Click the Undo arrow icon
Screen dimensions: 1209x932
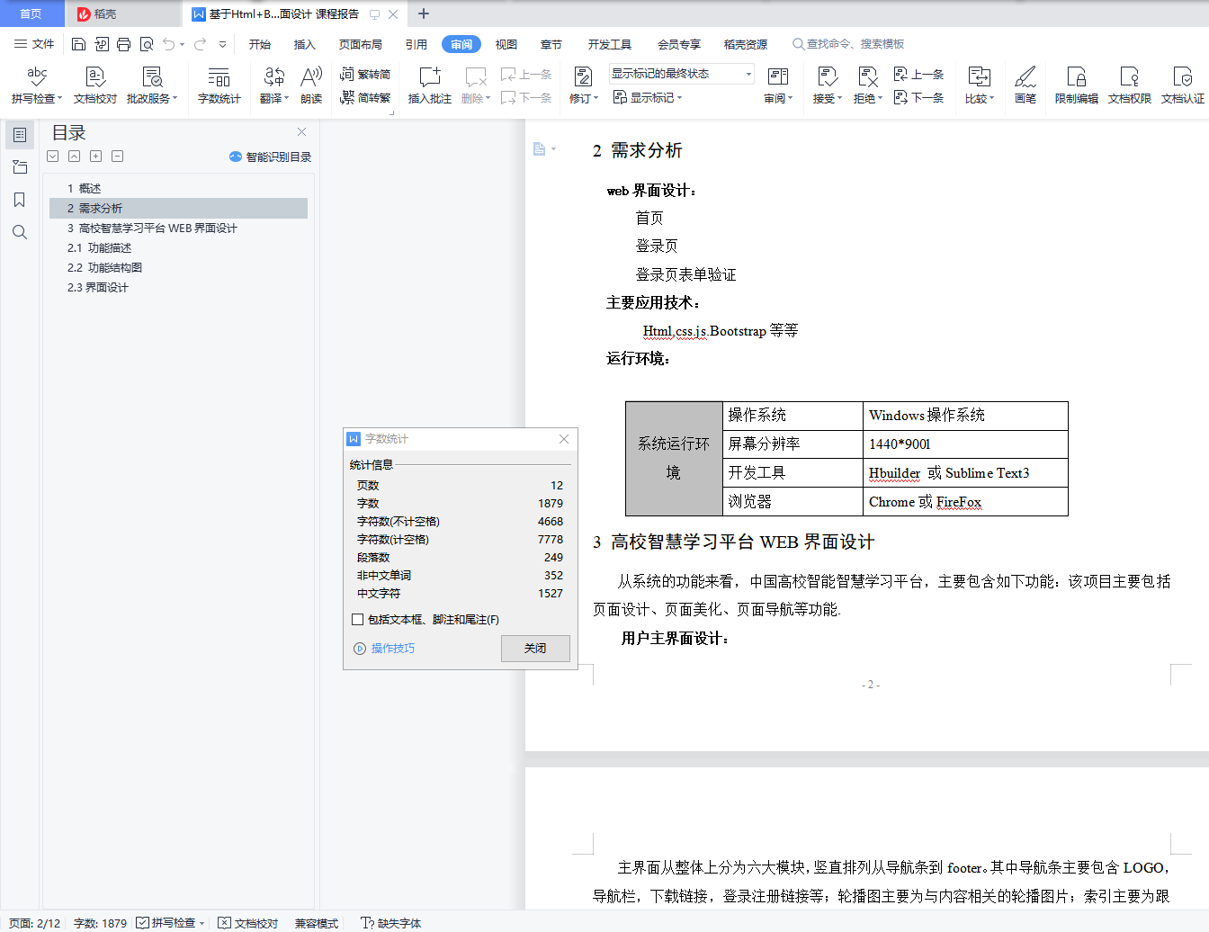[168, 44]
